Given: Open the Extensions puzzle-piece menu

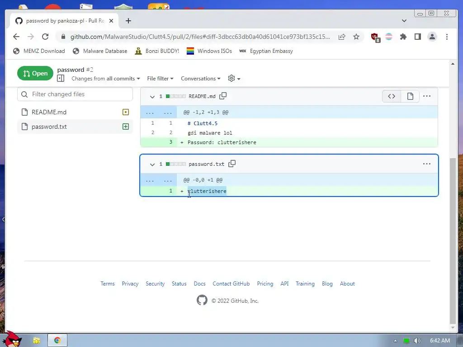Looking at the screenshot, I should click(403, 37).
